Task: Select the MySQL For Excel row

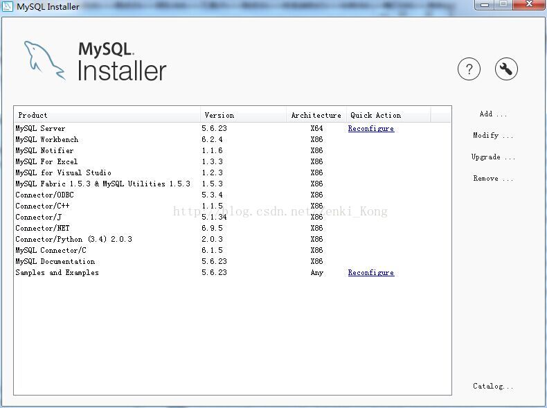Action: (233, 161)
